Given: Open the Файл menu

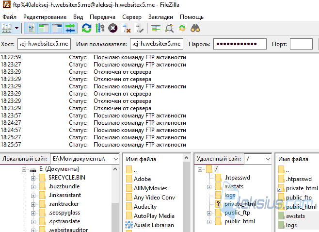Looking at the screenshot, I should pos(9,17).
